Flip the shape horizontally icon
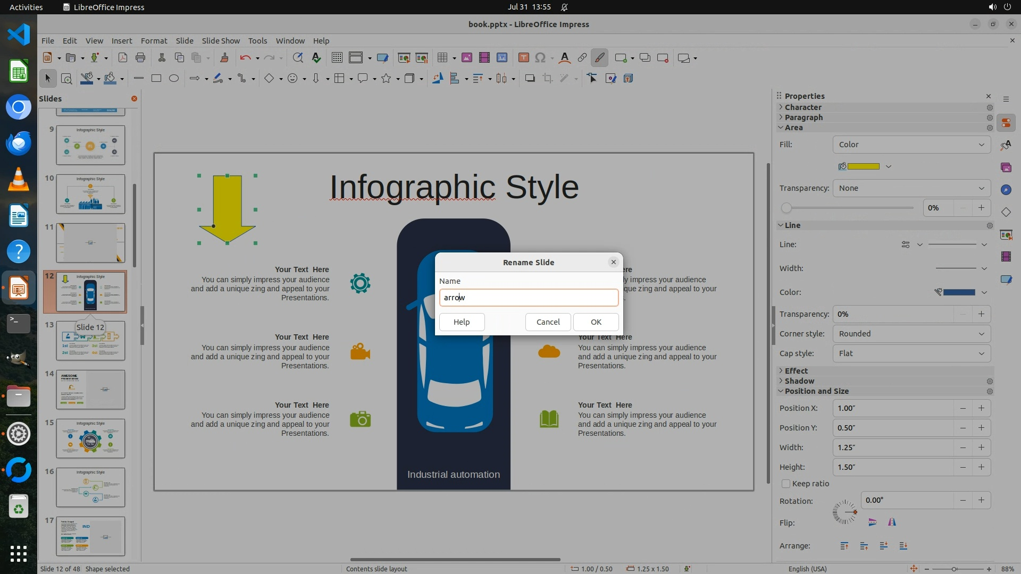The image size is (1021, 574). click(892, 522)
